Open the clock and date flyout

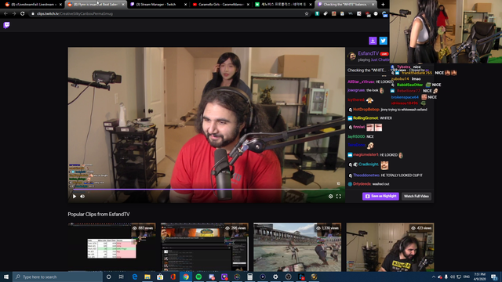tap(479, 277)
